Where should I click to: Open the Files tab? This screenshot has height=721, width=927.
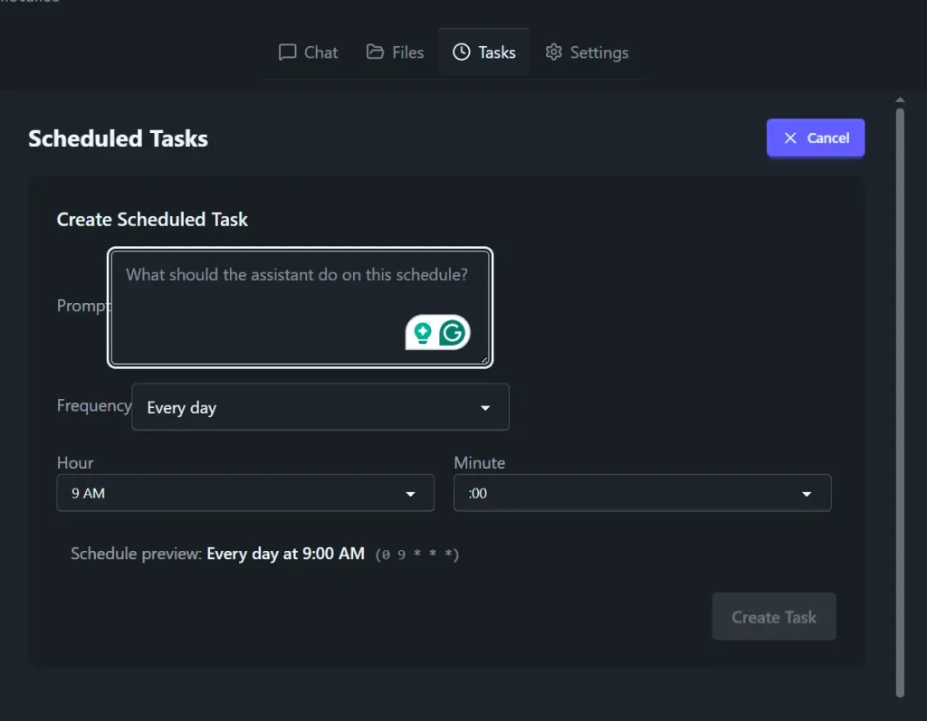pyautogui.click(x=395, y=52)
